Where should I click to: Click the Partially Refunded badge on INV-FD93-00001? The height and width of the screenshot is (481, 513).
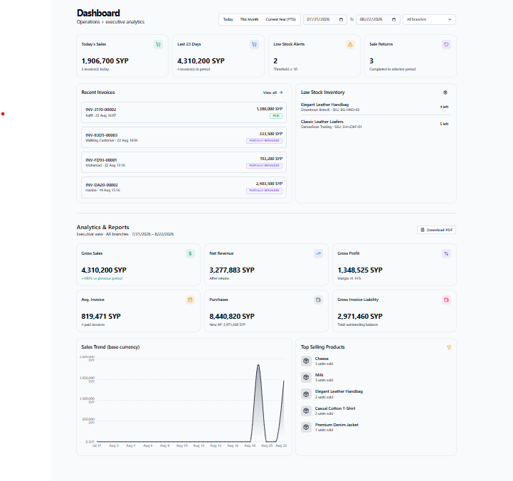click(265, 166)
